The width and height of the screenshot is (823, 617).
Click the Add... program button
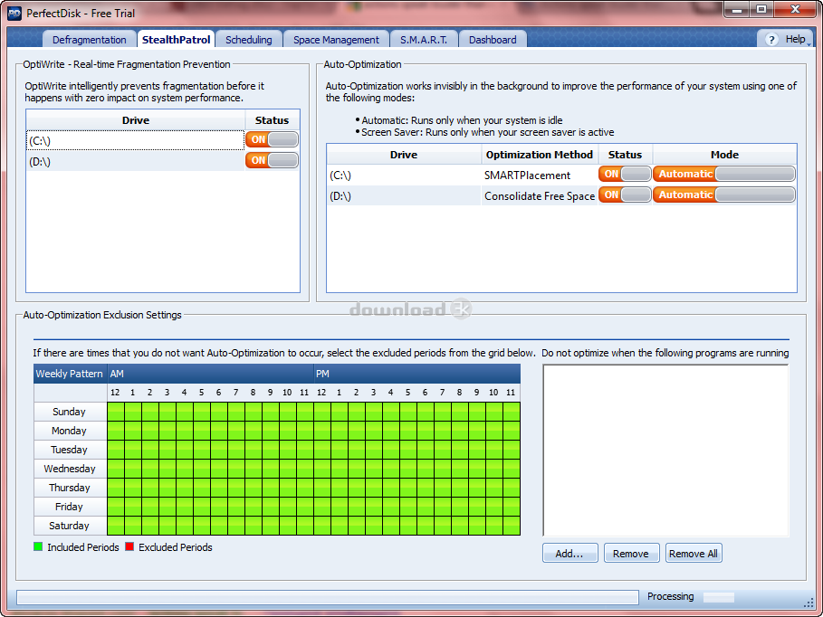coord(569,554)
